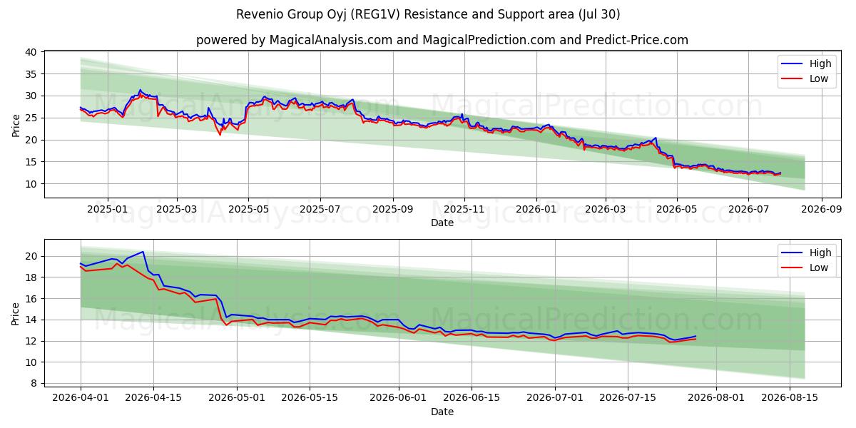This screenshot has width=856, height=428.
Task: Pick the price tick value 16
Action: 31,299
